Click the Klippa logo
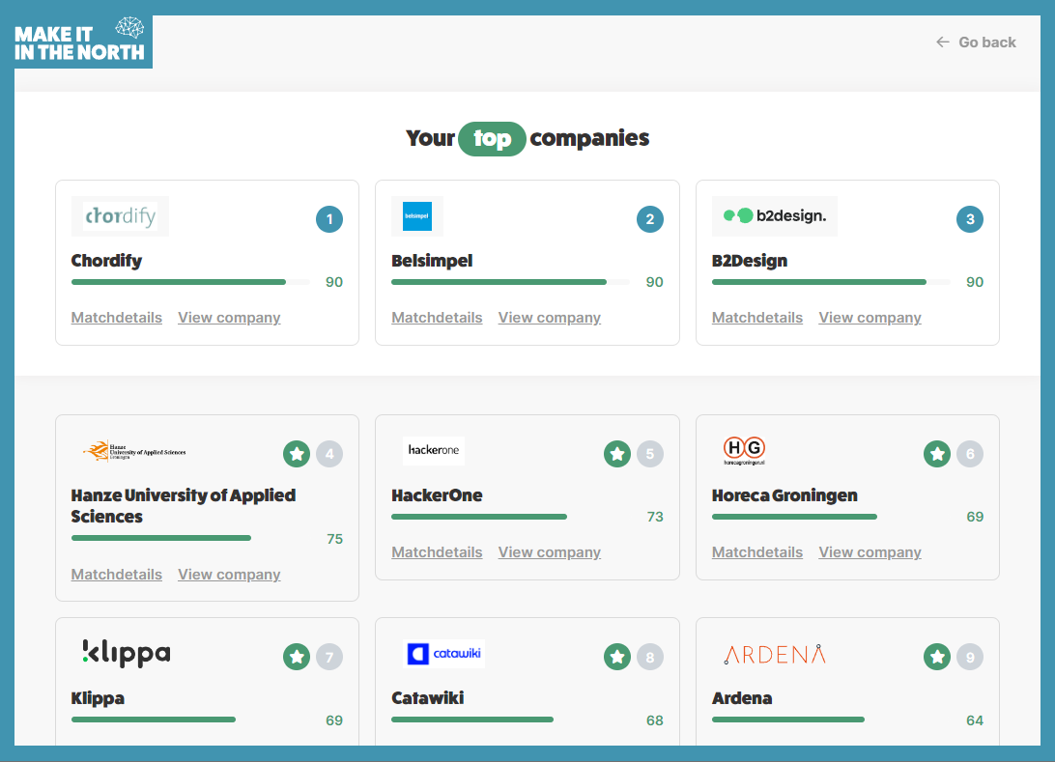This screenshot has width=1055, height=762. point(126,652)
